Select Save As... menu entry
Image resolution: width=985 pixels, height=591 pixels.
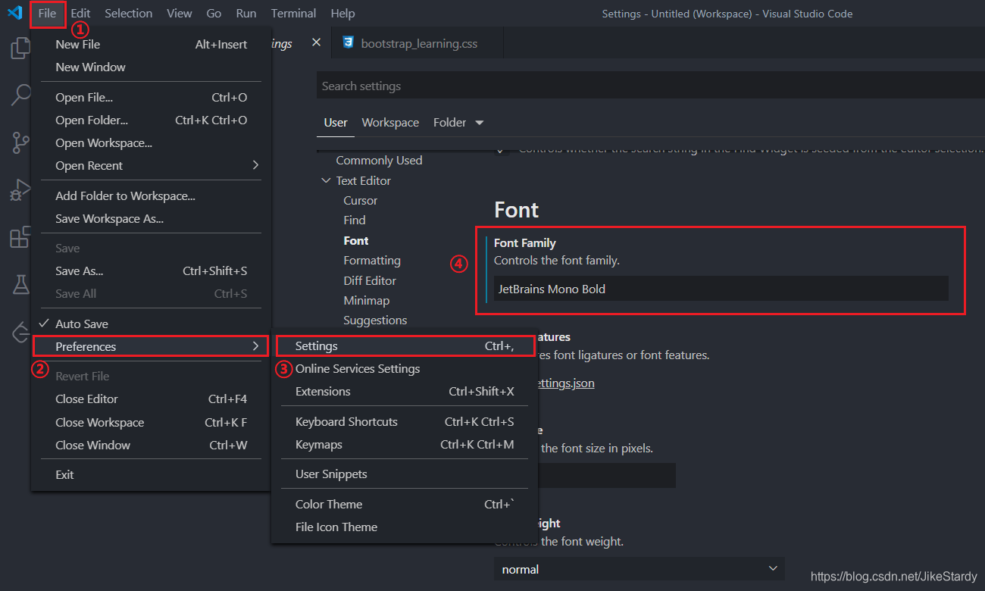tap(150, 270)
